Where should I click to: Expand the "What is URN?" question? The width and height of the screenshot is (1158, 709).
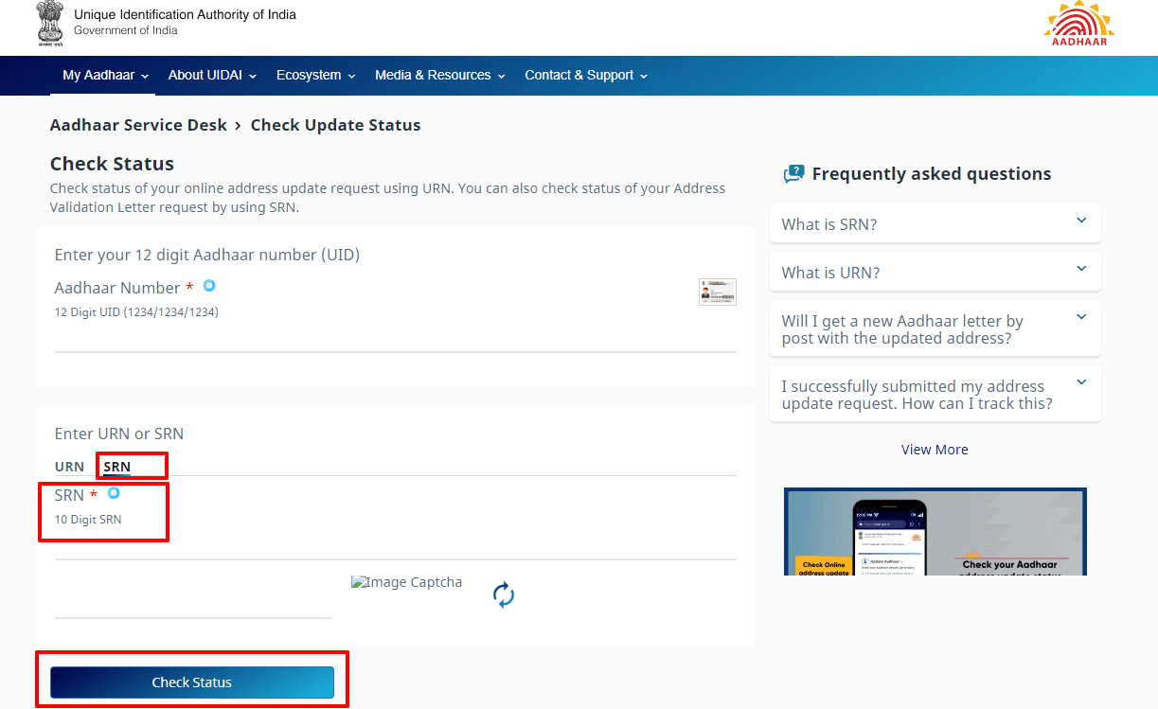click(935, 273)
